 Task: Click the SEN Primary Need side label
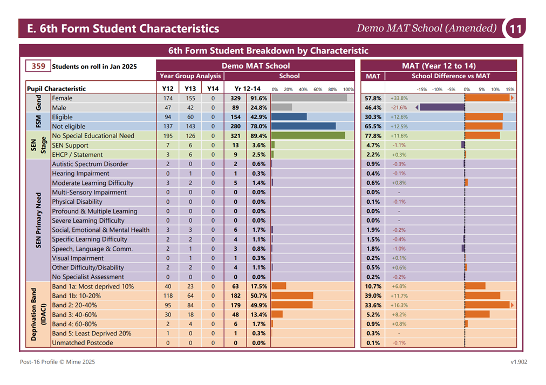38,221
